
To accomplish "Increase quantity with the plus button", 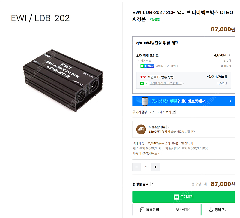I will coord(155,167).
